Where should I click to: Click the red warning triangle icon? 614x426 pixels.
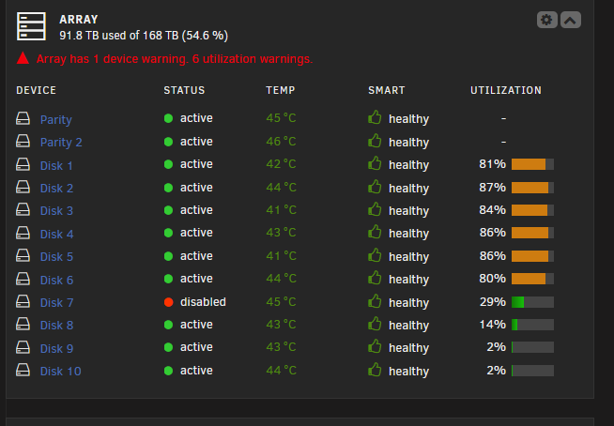point(23,58)
